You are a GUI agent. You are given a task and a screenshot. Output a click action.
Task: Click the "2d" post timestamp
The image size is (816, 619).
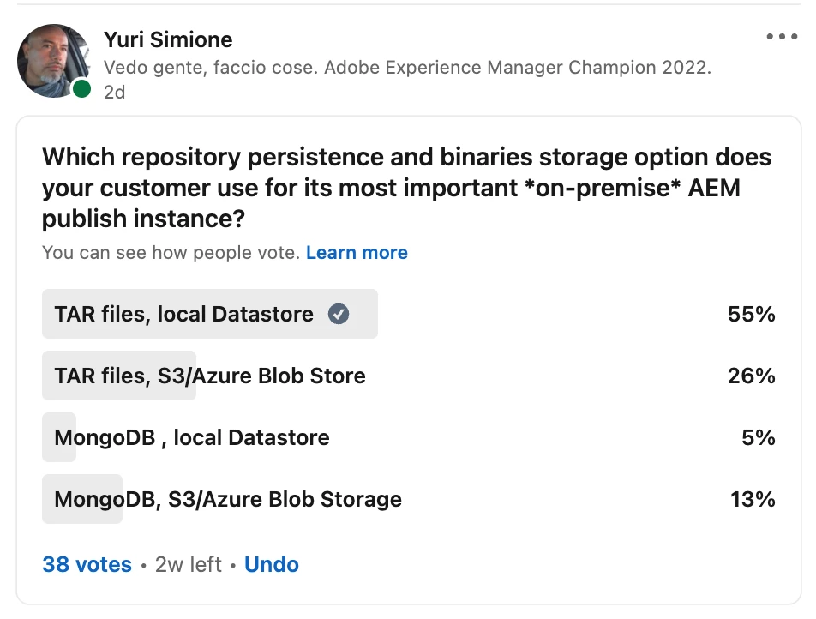pyautogui.click(x=114, y=92)
